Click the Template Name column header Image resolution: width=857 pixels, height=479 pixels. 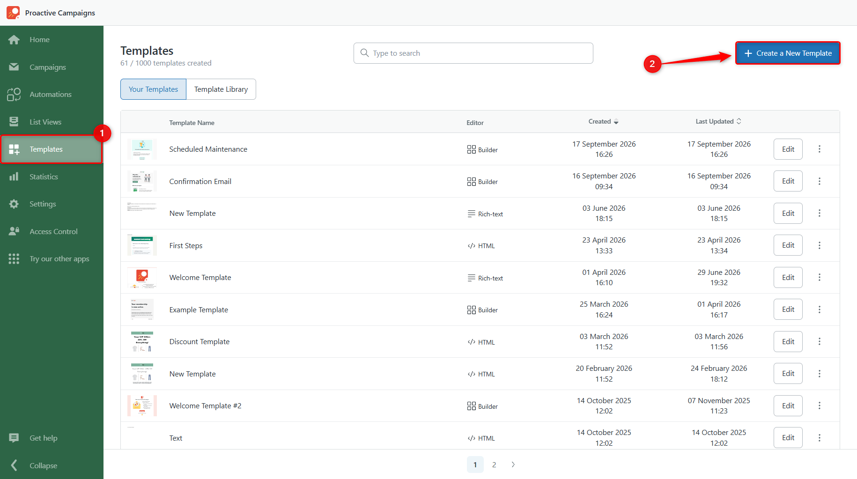(x=192, y=123)
